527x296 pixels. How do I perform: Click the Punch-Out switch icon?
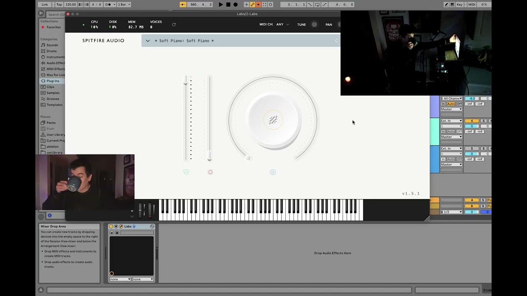coord(324,5)
